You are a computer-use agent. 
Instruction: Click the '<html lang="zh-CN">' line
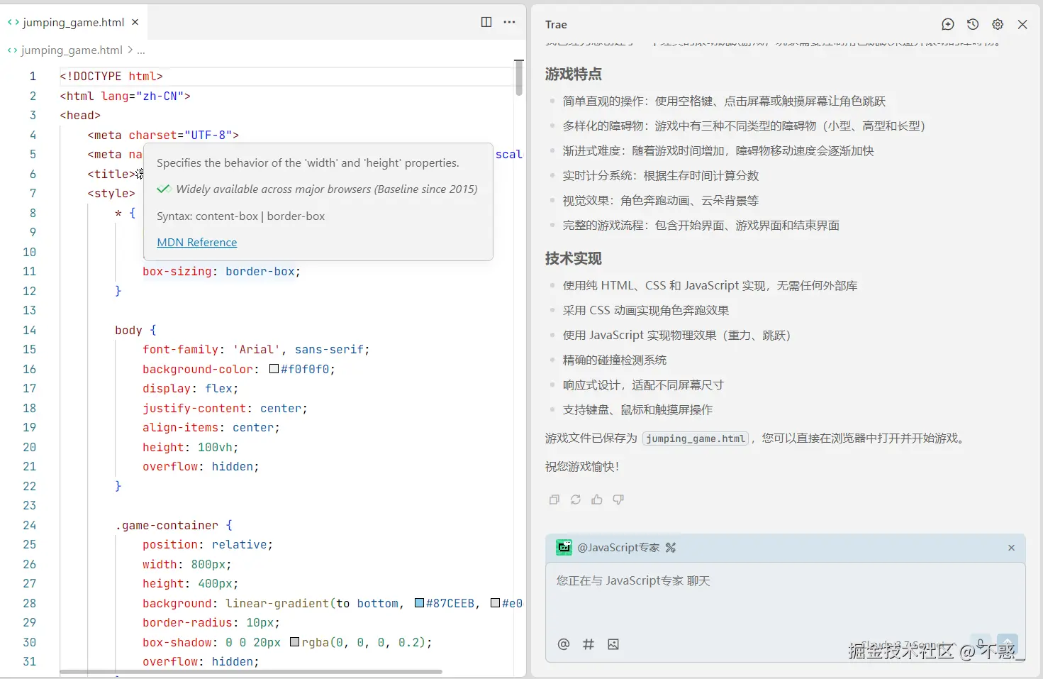coord(125,96)
